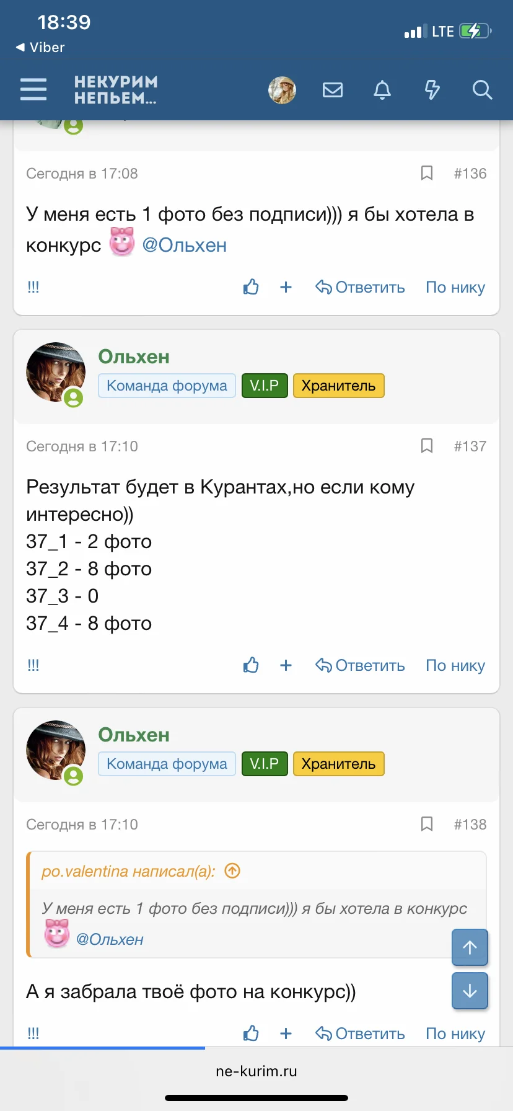Click the plus quote icon under post #136
Image resolution: width=513 pixels, height=1111 pixels.
pos(286,287)
